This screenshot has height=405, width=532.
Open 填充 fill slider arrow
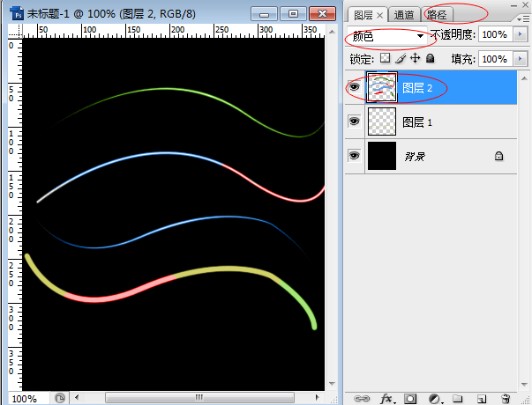click(x=521, y=59)
